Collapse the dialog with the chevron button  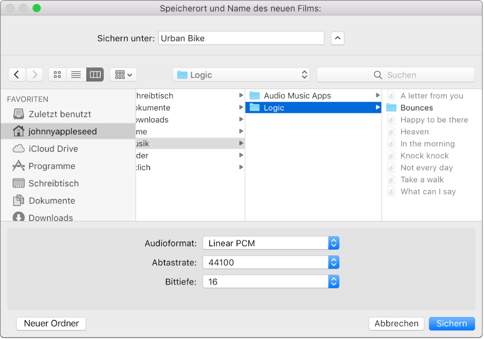[337, 38]
